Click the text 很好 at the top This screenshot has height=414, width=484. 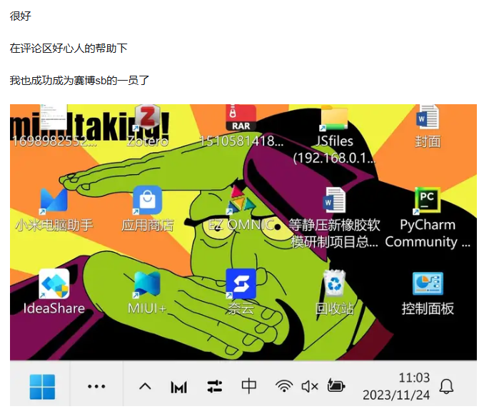click(21, 16)
